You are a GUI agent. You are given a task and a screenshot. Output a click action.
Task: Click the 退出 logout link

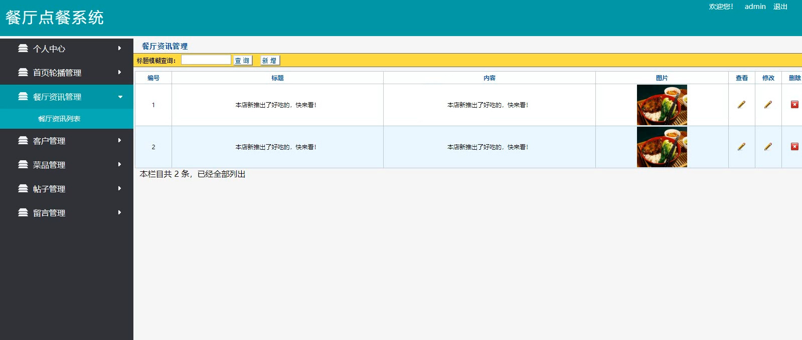pos(780,7)
